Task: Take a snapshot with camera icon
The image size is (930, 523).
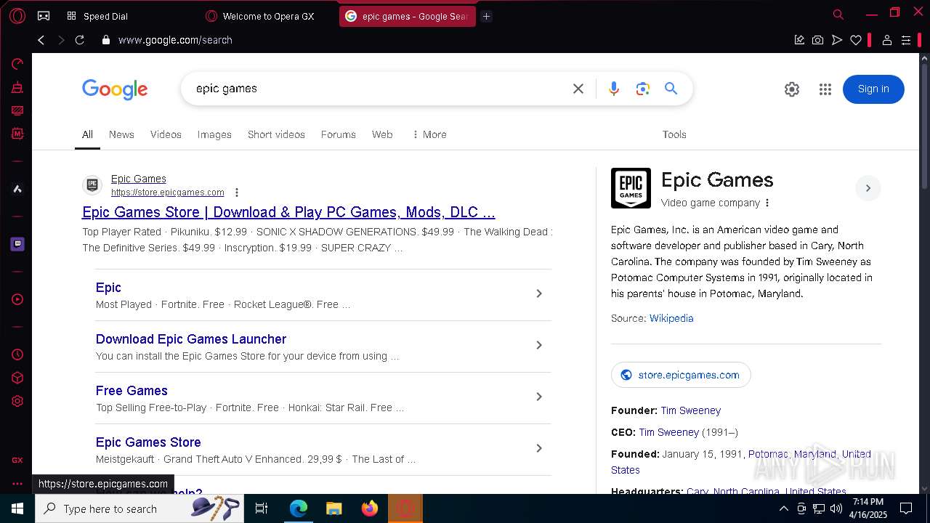Action: pyautogui.click(x=818, y=40)
